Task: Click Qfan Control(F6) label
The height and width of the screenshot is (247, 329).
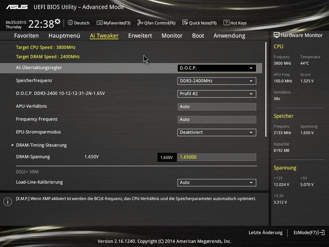Action: point(160,23)
